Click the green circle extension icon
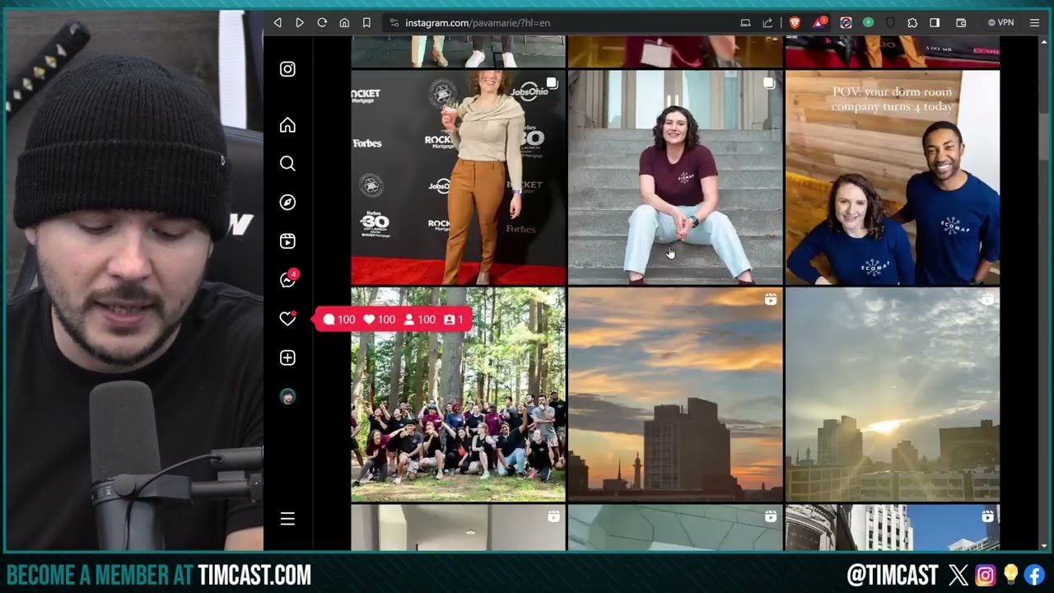 868,22
